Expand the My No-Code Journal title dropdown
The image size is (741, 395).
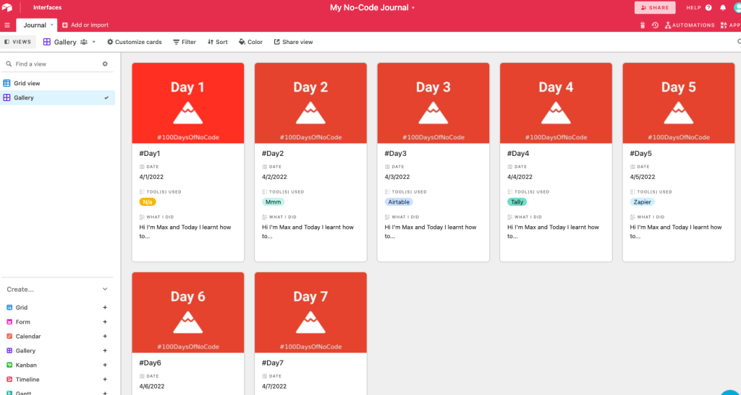(413, 8)
